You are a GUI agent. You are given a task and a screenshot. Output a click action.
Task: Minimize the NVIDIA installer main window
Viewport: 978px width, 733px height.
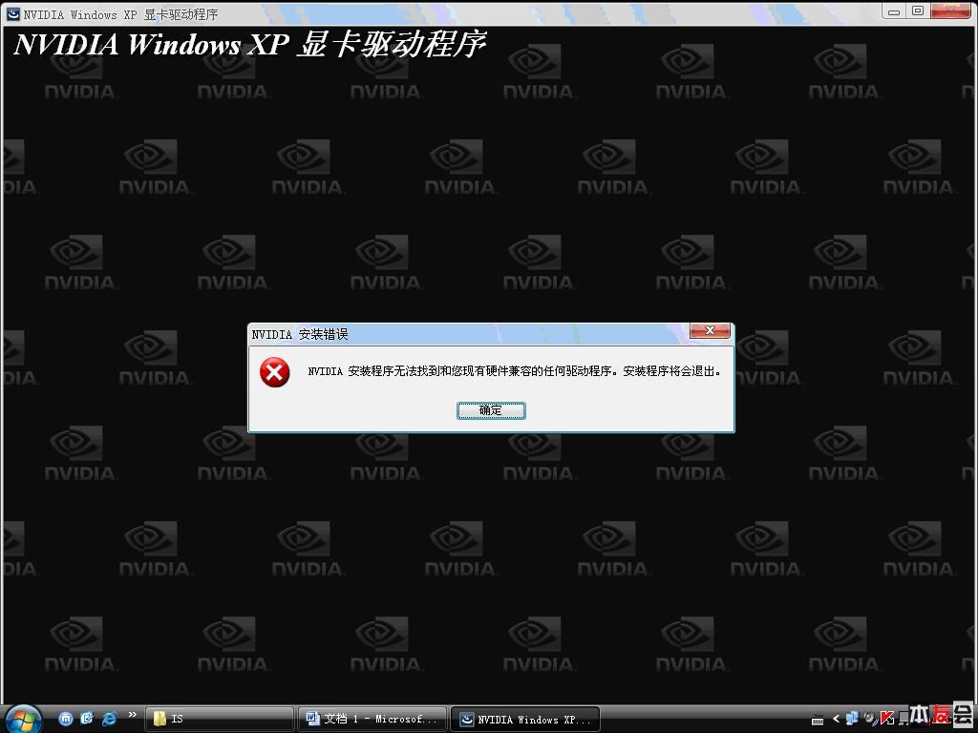tap(894, 10)
